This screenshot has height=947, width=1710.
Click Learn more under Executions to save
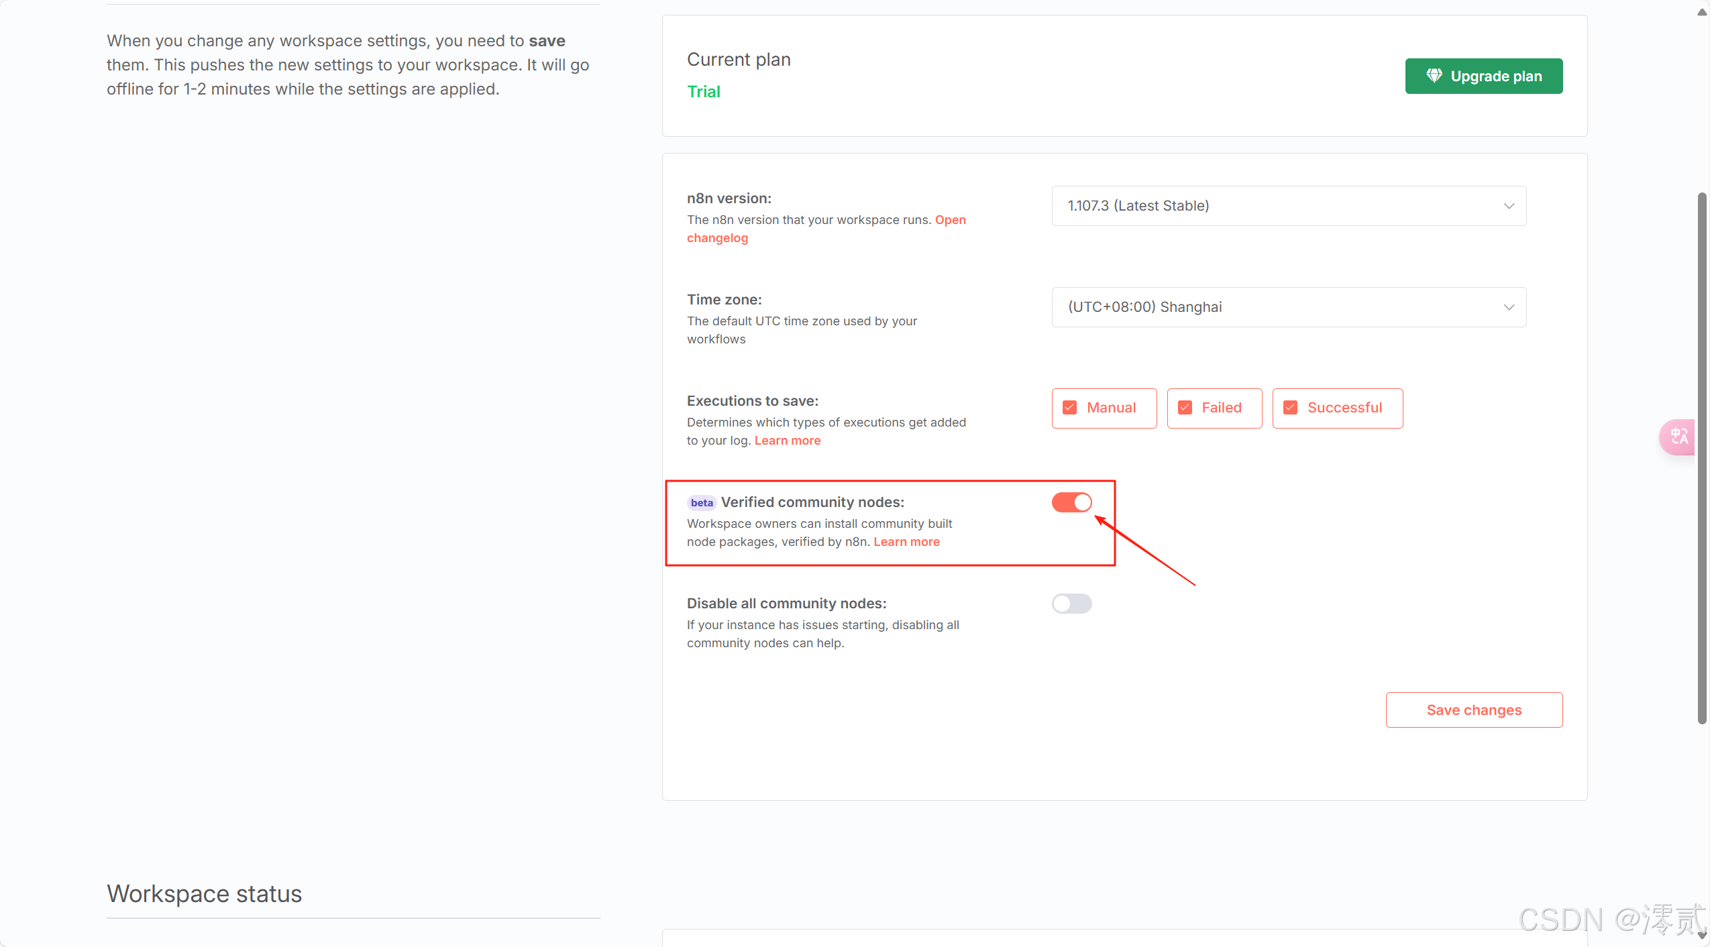click(788, 441)
